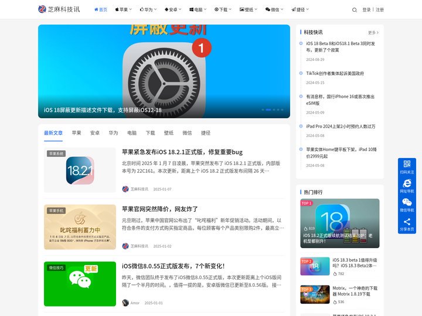The height and width of the screenshot is (316, 422).
Task: Open article 苹果紧急发布iOS 18.2.1正式版
Action: (x=182, y=152)
